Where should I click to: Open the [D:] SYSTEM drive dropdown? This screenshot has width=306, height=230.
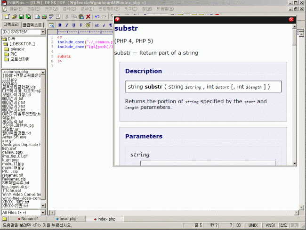tap(42, 32)
